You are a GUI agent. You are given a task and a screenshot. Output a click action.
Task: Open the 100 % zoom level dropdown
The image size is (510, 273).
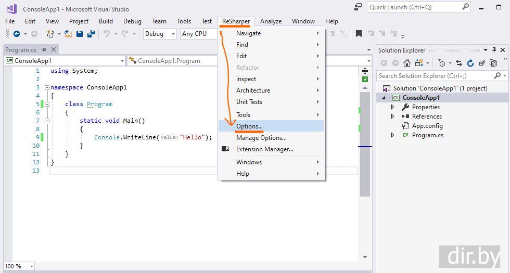point(31,266)
